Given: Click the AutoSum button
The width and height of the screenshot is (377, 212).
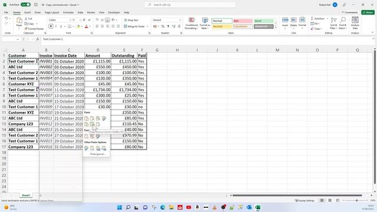Looking at the screenshot, I should (318, 18).
